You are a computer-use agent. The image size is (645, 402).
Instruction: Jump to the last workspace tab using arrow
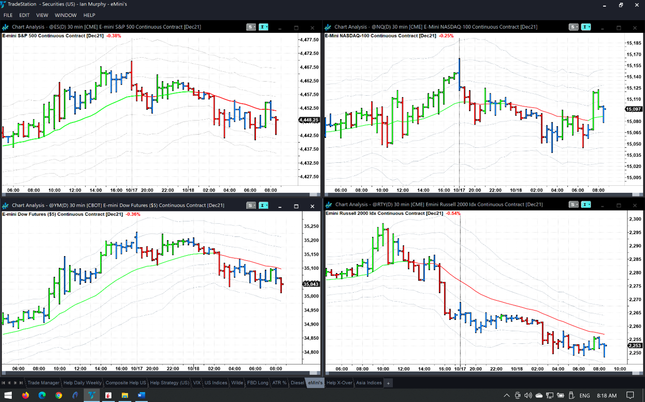21,383
